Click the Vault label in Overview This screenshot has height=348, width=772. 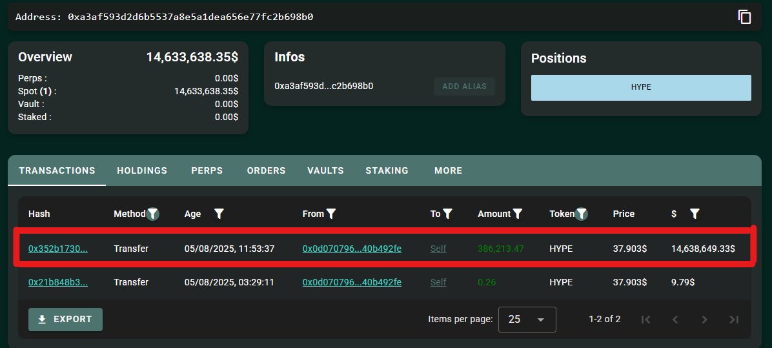click(31, 104)
